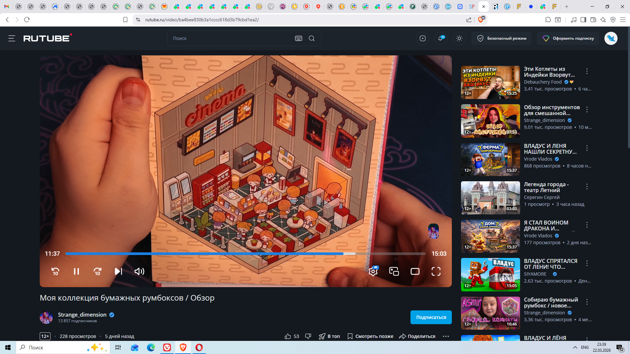Click the Подписаться button
630x354 pixels.
pyautogui.click(x=431, y=317)
